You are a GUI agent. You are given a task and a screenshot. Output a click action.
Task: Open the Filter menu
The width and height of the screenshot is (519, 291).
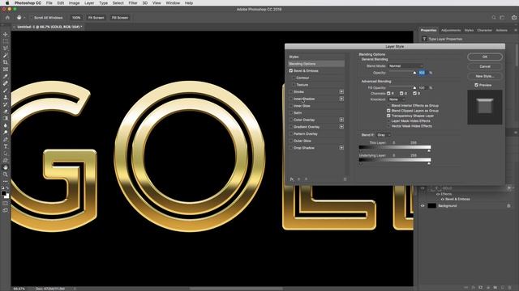click(x=133, y=3)
